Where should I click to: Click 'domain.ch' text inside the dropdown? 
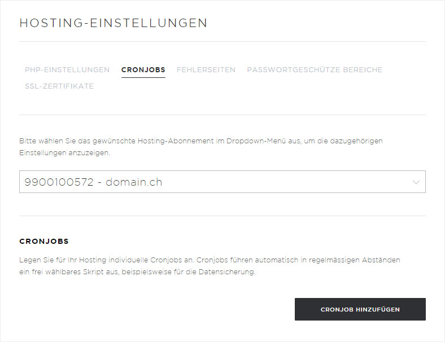tap(134, 182)
